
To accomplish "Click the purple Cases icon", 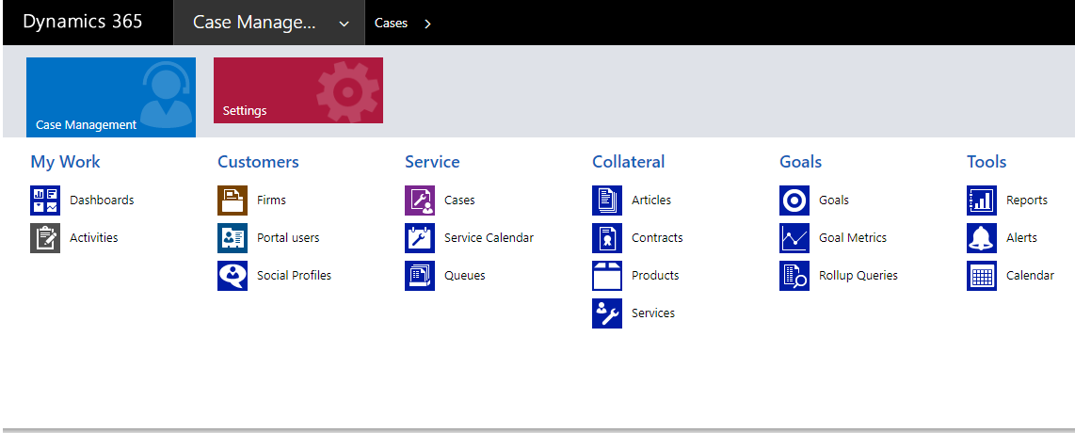I will [x=420, y=200].
